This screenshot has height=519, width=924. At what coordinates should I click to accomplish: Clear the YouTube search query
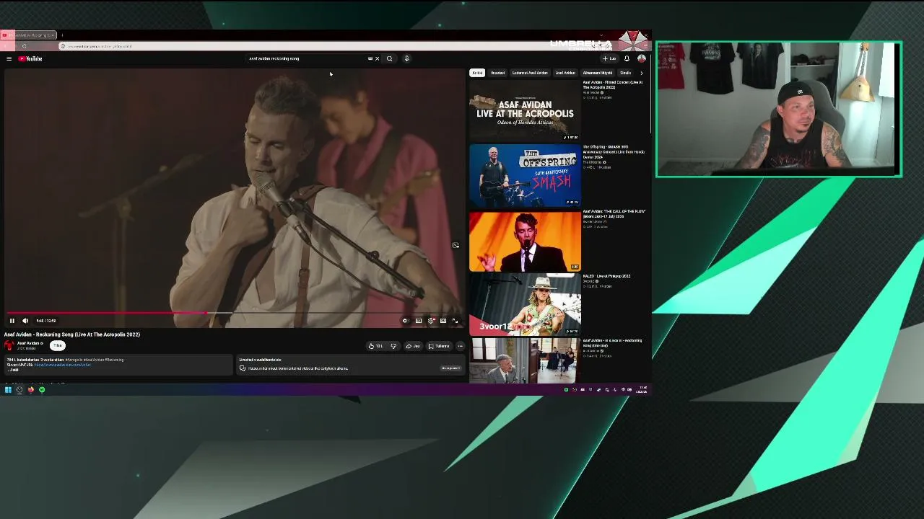[x=377, y=58]
